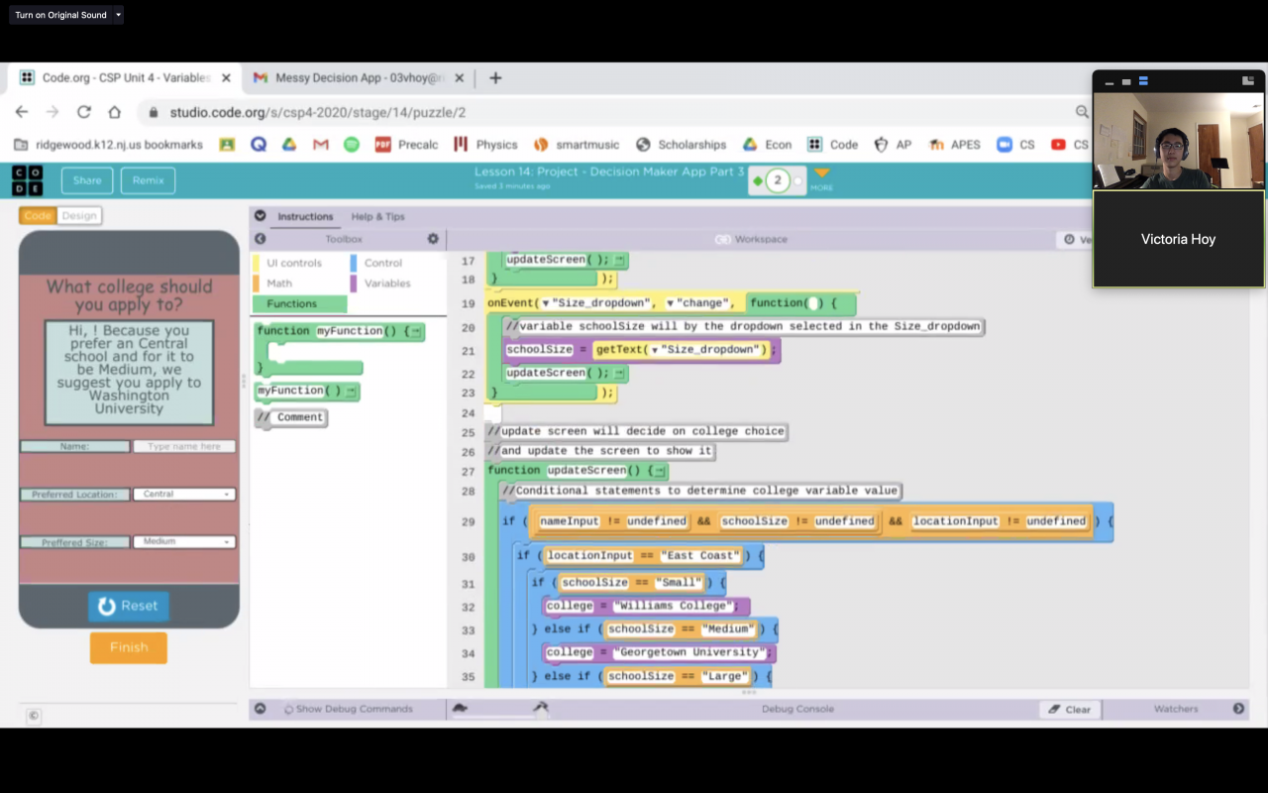The height and width of the screenshot is (793, 1268).
Task: Open the Econ bookmark
Action: tap(768, 145)
